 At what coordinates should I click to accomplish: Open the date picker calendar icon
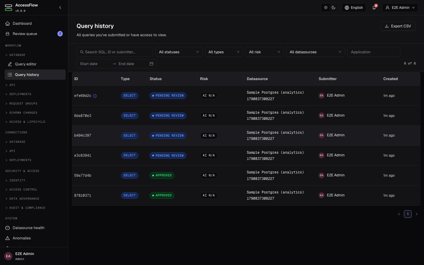151,64
